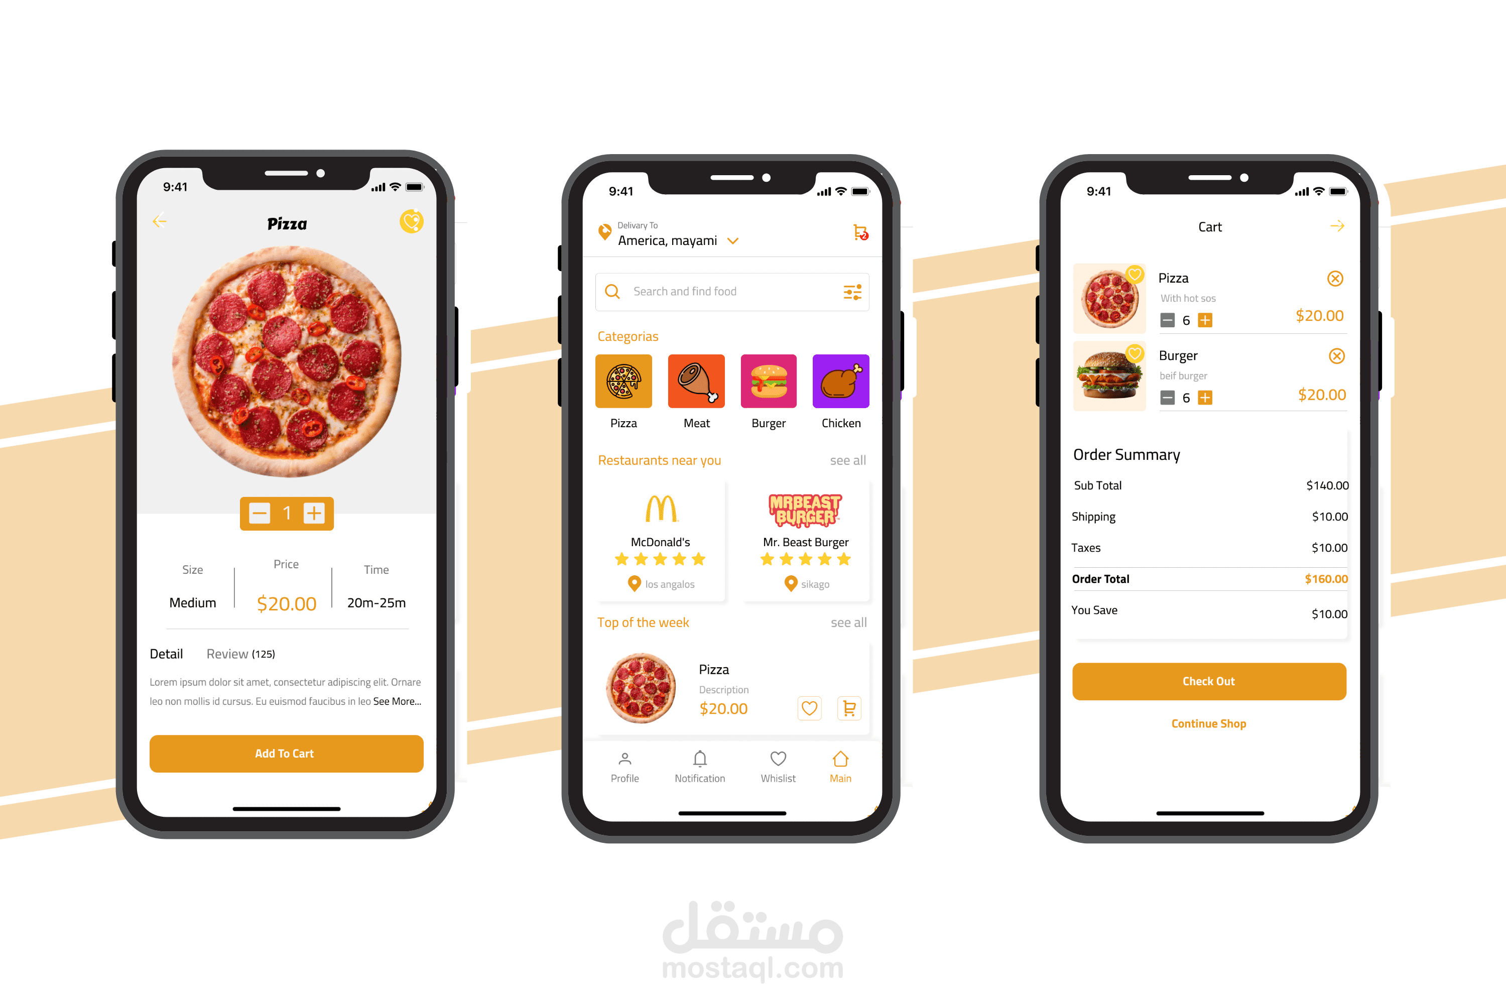Tap Check Out button in cart
Screen dimensions: 1506x1004
[1209, 680]
